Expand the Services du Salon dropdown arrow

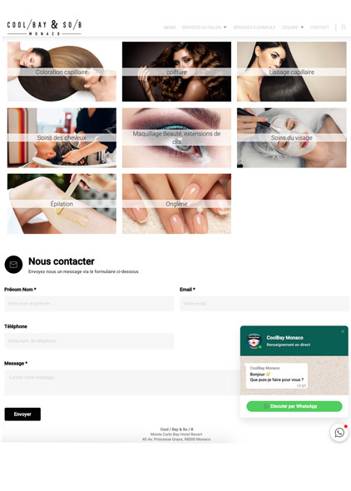coord(225,27)
